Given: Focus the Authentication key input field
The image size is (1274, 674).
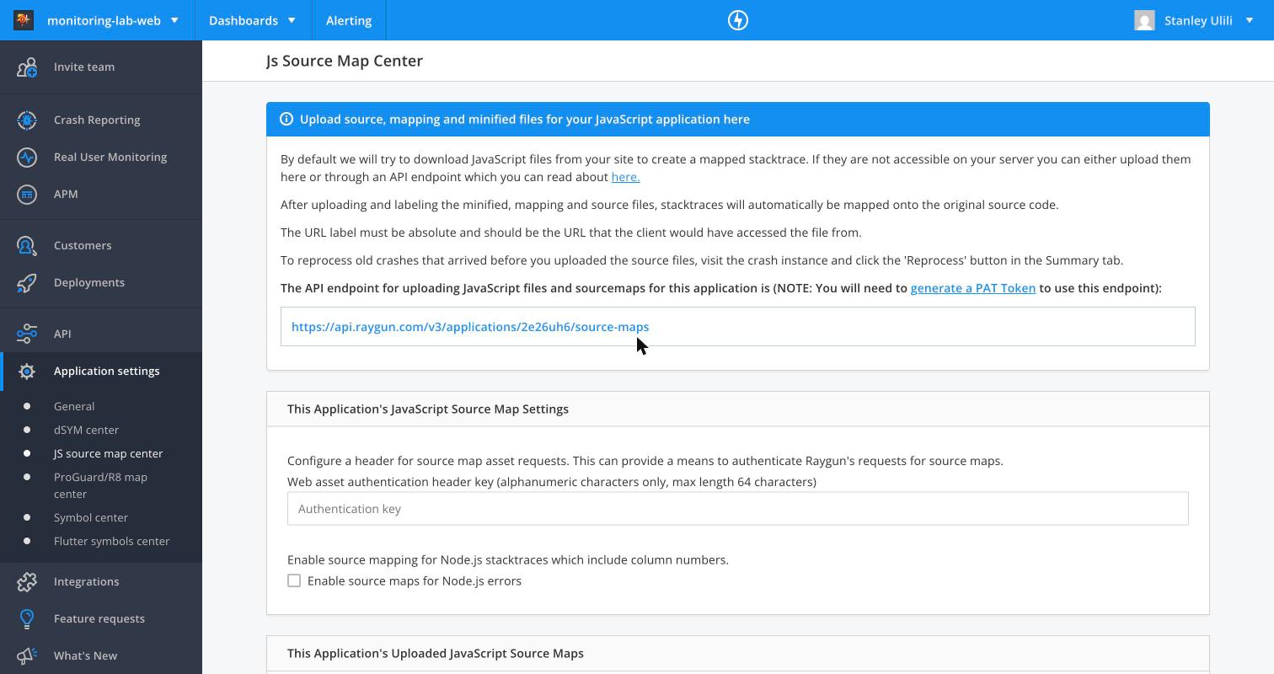Looking at the screenshot, I should tap(738, 509).
